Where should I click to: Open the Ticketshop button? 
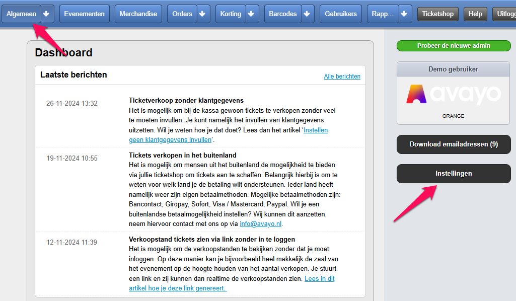437,14
